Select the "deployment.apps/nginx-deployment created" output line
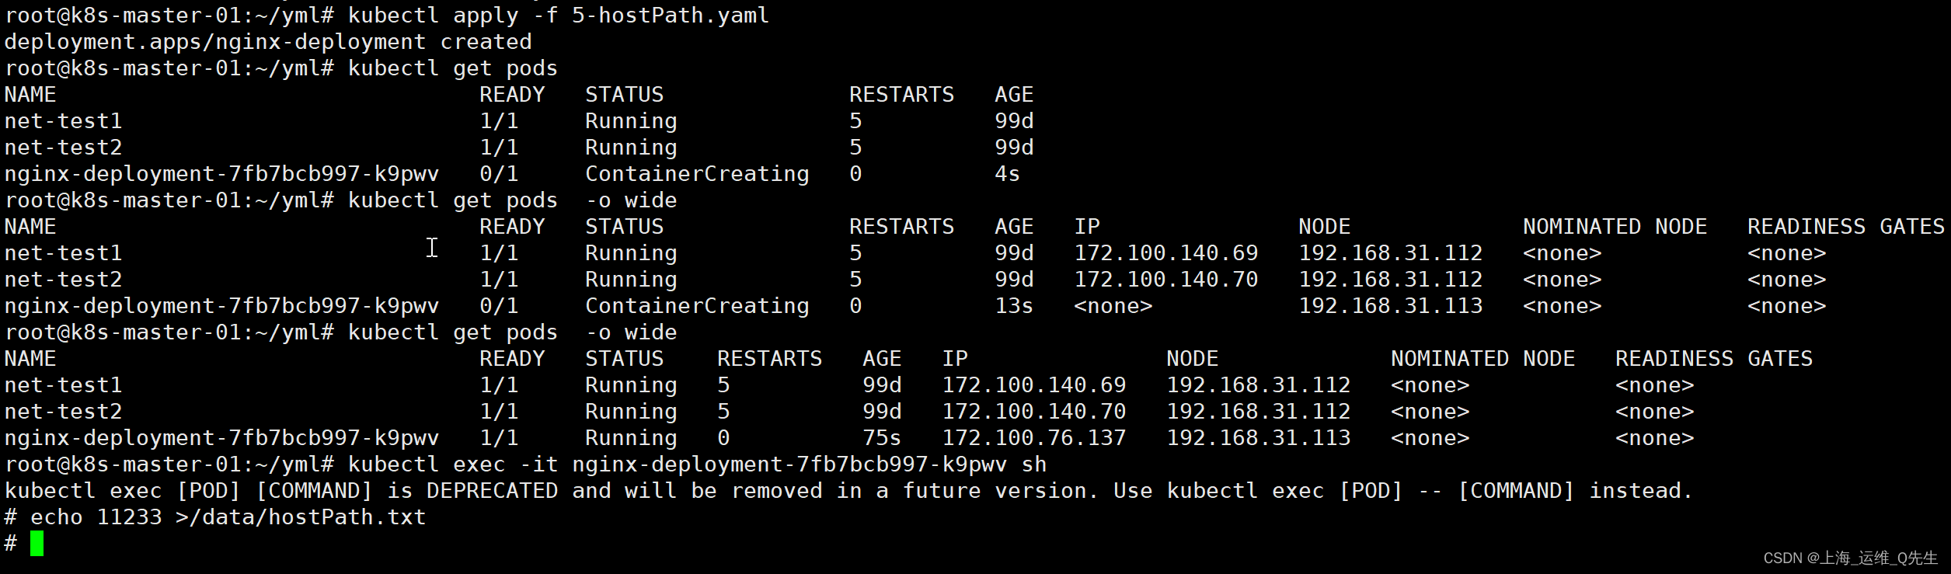The height and width of the screenshot is (574, 1951). pos(268,42)
